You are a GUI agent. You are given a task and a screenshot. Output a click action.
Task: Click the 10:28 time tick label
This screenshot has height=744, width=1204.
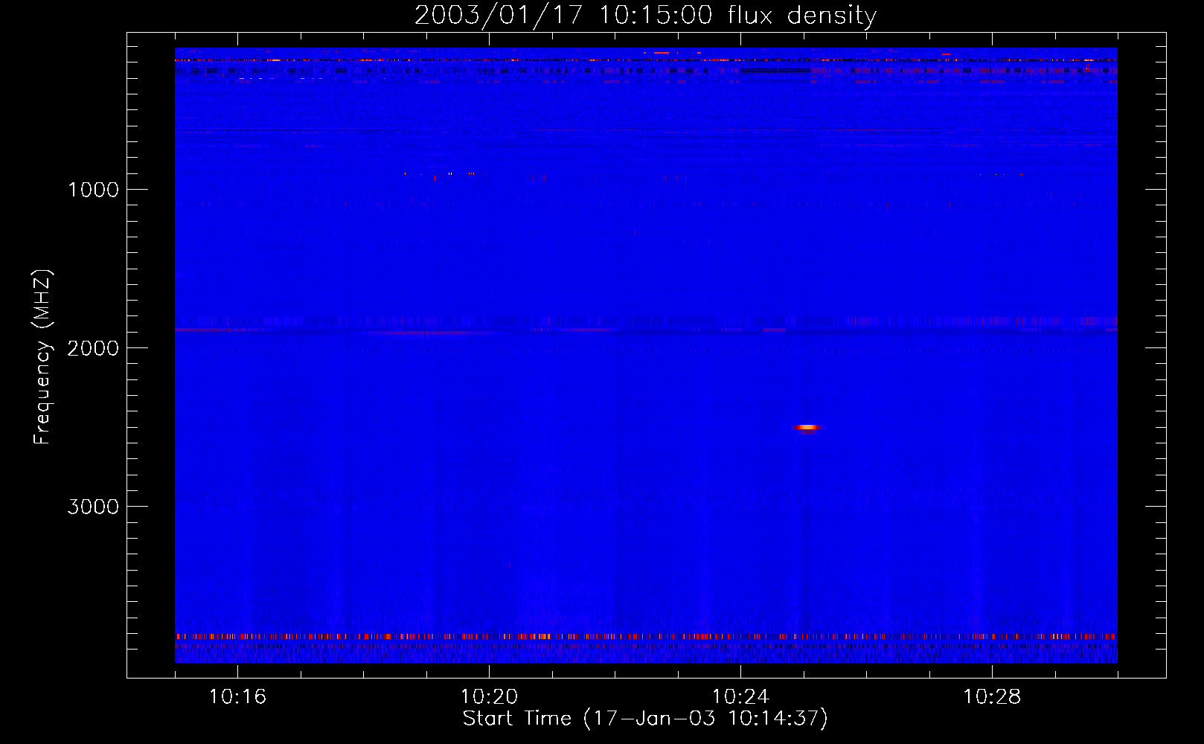992,697
